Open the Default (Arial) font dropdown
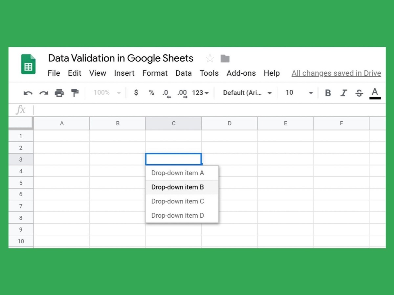The height and width of the screenshot is (295, 394). click(x=247, y=93)
